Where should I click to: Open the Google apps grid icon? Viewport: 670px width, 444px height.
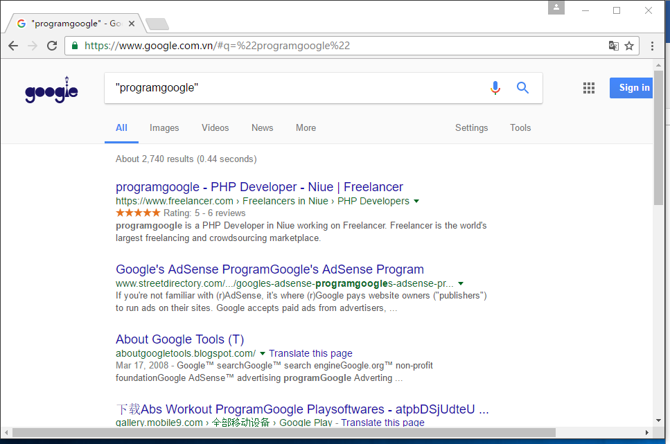pyautogui.click(x=589, y=88)
